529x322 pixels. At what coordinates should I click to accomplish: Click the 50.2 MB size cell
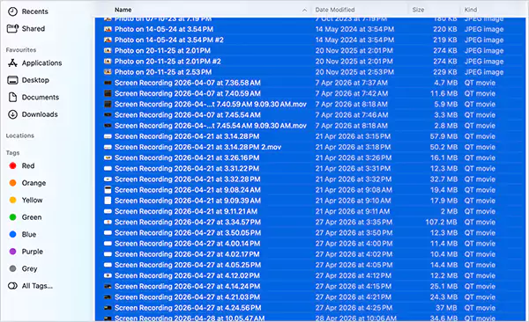[443, 147]
